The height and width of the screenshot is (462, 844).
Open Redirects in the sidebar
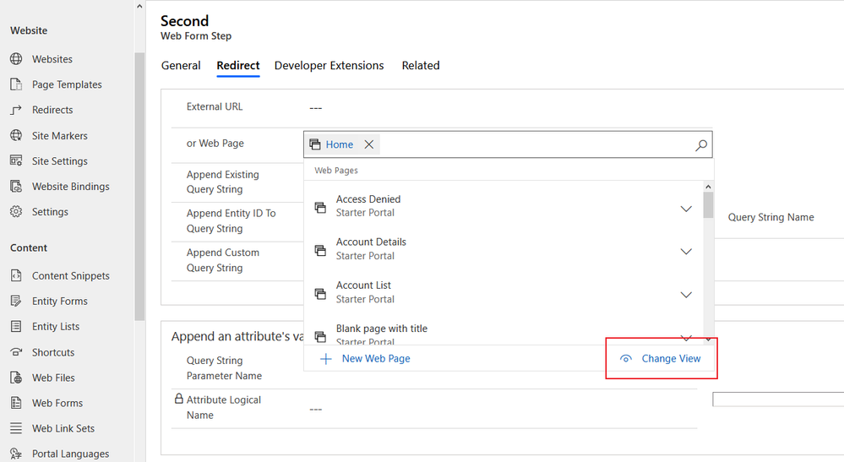click(52, 110)
